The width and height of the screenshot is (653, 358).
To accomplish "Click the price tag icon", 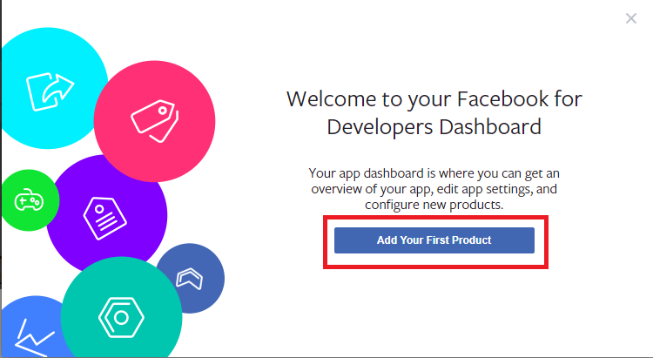I will tap(153, 115).
